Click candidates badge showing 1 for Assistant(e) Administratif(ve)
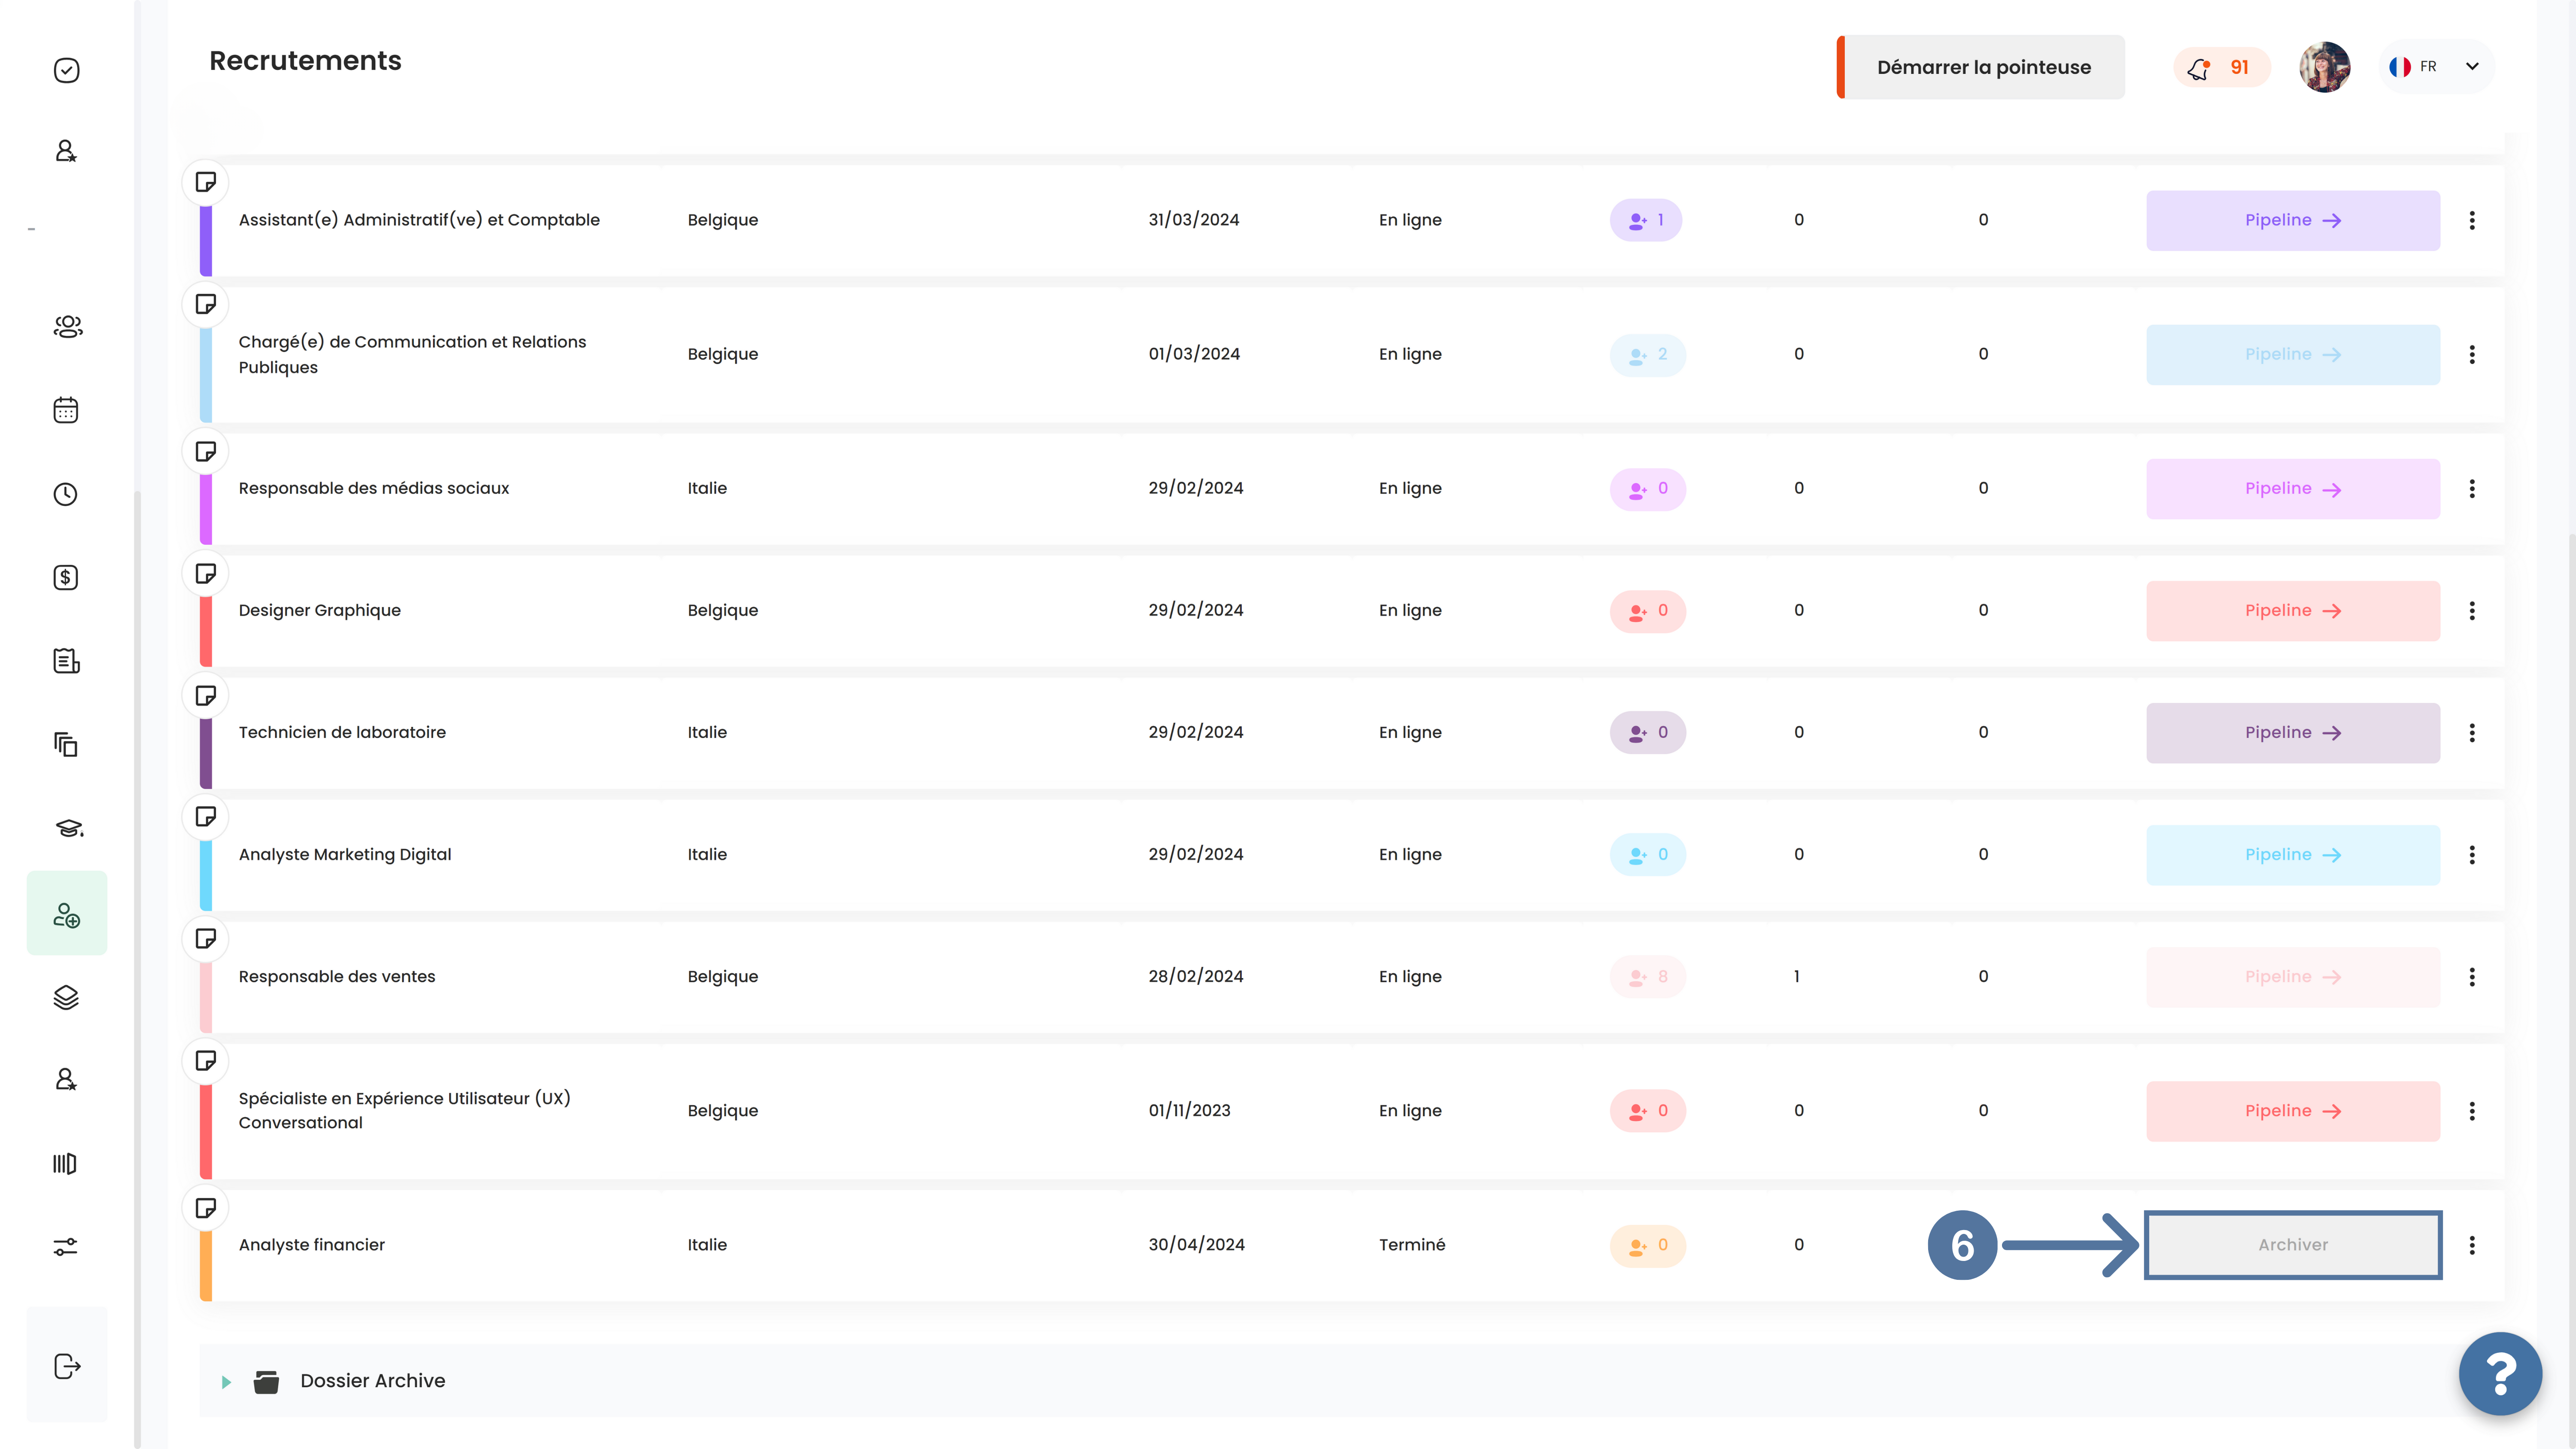The width and height of the screenshot is (2576, 1449). pyautogui.click(x=1646, y=220)
